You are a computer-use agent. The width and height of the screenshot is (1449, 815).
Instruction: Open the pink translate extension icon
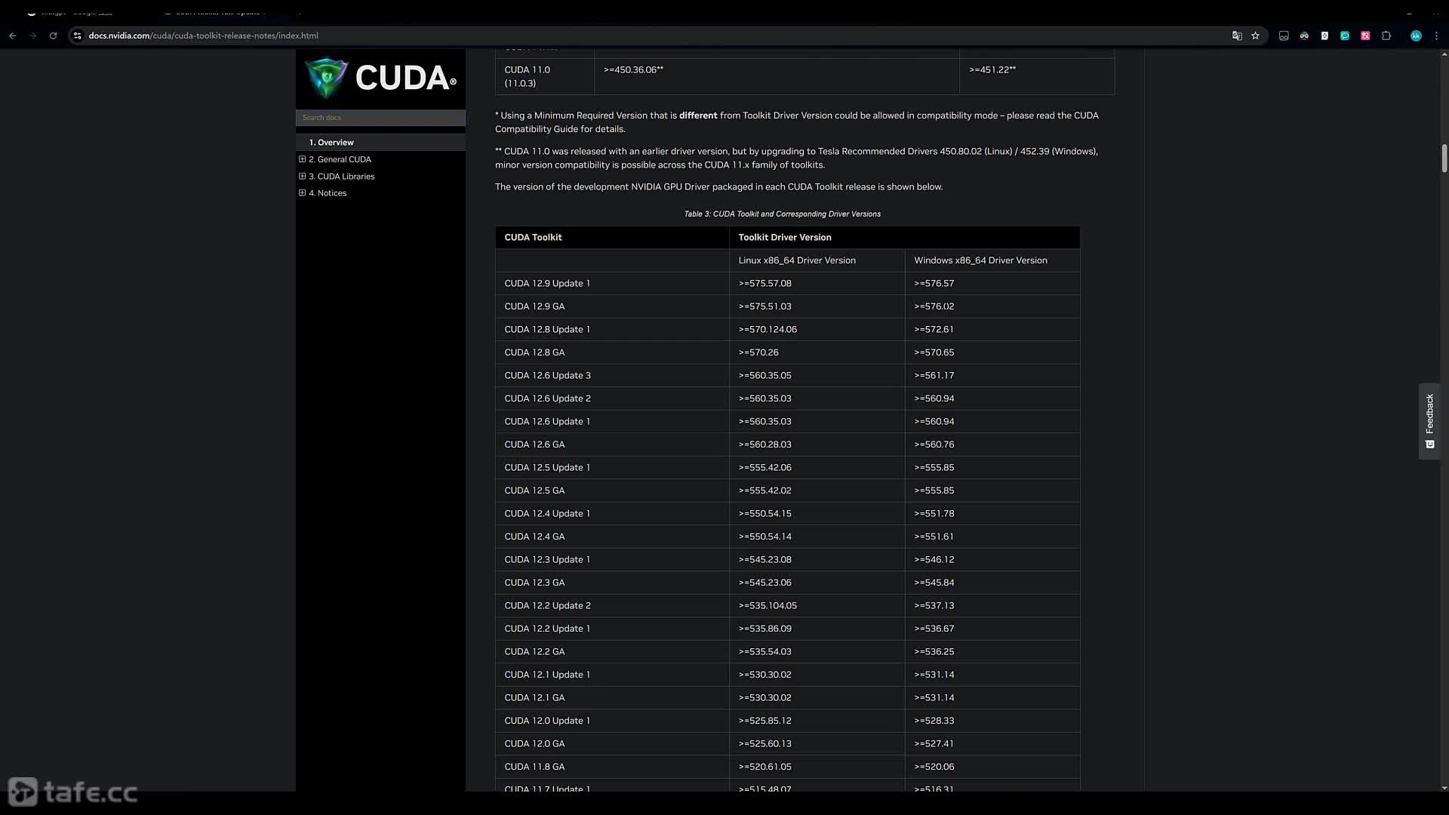click(1365, 35)
